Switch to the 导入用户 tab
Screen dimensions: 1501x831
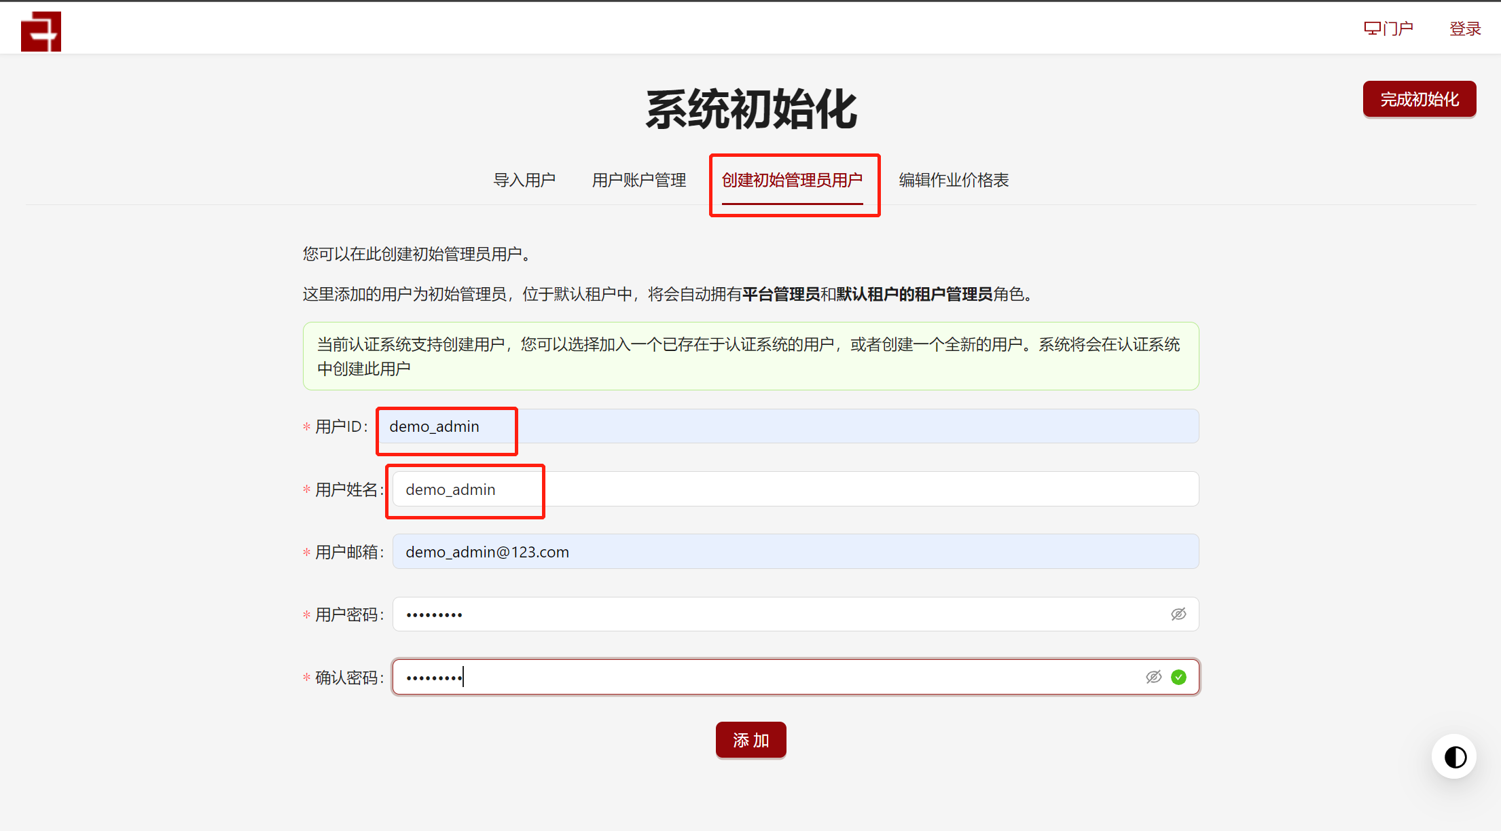[x=524, y=180]
